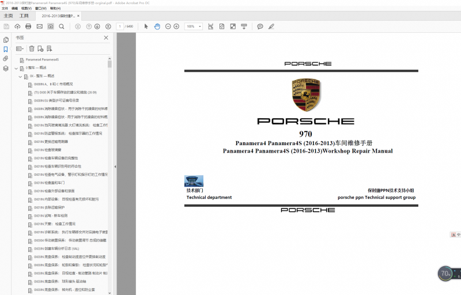This screenshot has height=295, width=461.
Task: Choose the selection arrow cursor tool
Action: (x=146, y=27)
